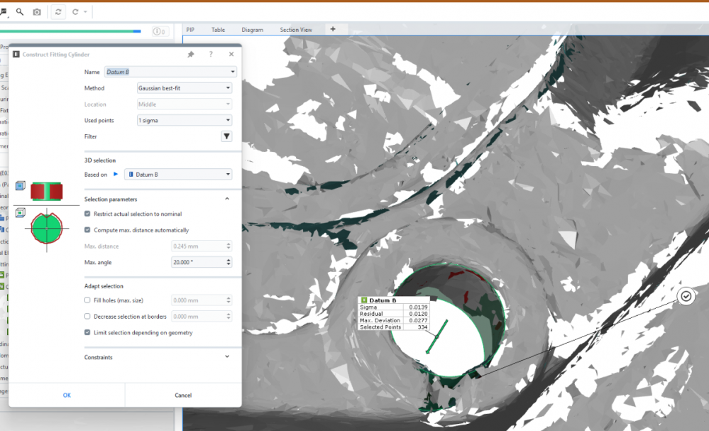709x431 pixels.
Task: Click the red cylinder preview image
Action: [47, 191]
